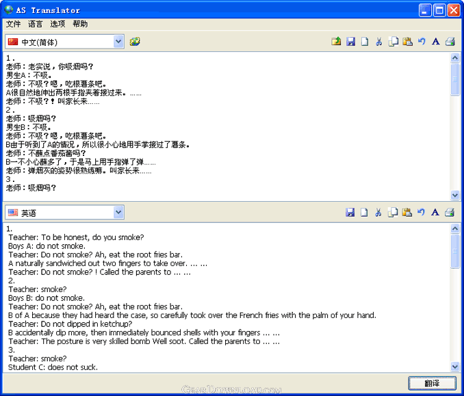This screenshot has width=464, height=396.
Task: Click the 翻译 translate button
Action: [433, 383]
